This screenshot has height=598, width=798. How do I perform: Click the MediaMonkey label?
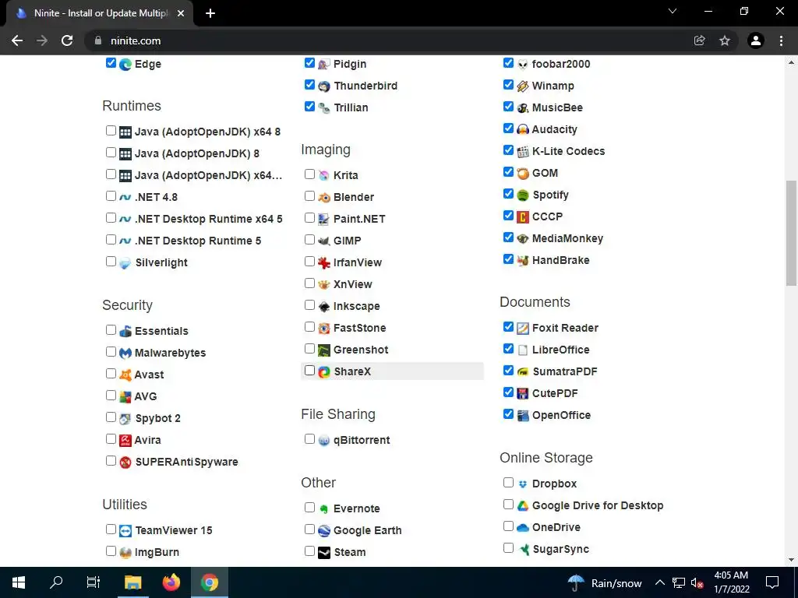point(567,238)
